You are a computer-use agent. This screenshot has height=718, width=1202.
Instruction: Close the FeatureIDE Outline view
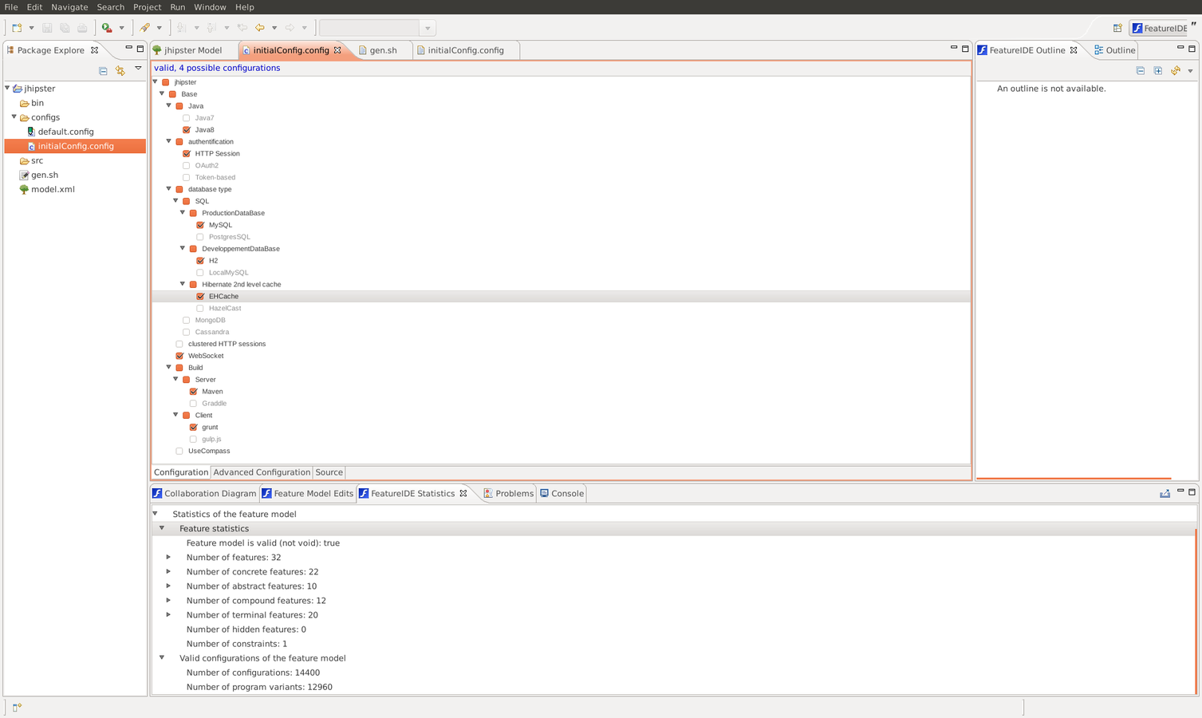click(1074, 50)
